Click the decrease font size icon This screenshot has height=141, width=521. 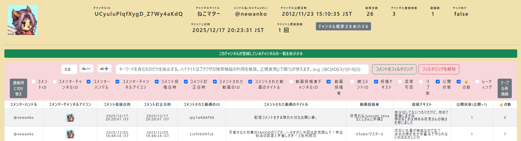tap(86, 69)
